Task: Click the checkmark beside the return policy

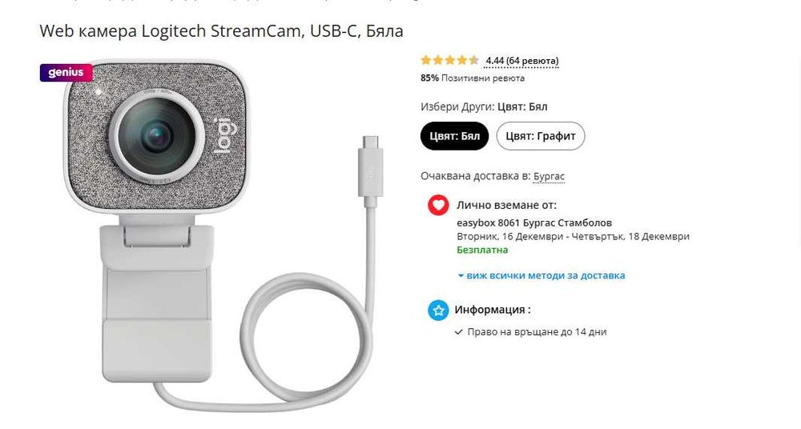Action: click(x=458, y=332)
